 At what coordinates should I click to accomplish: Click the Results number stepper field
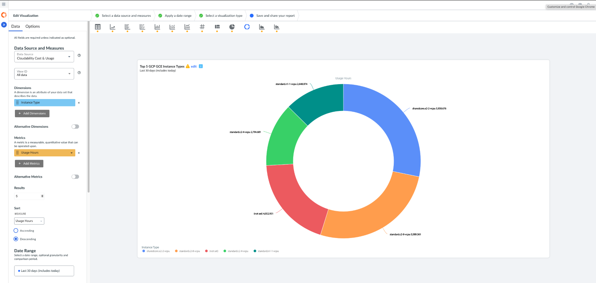click(29, 196)
